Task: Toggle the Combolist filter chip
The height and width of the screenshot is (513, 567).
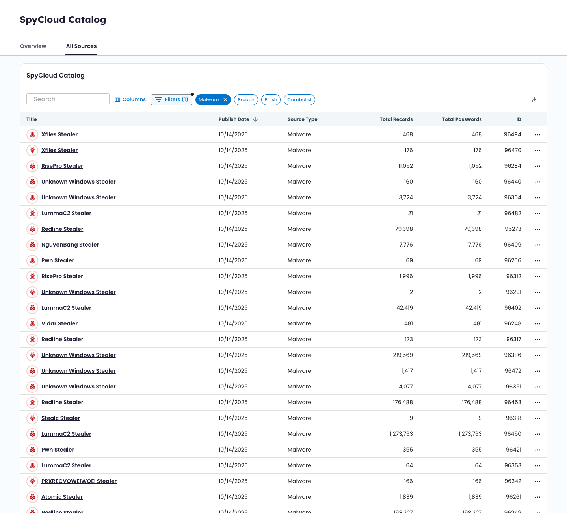Action: click(299, 100)
